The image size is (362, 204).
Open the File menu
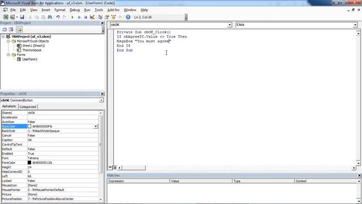click(13, 10)
